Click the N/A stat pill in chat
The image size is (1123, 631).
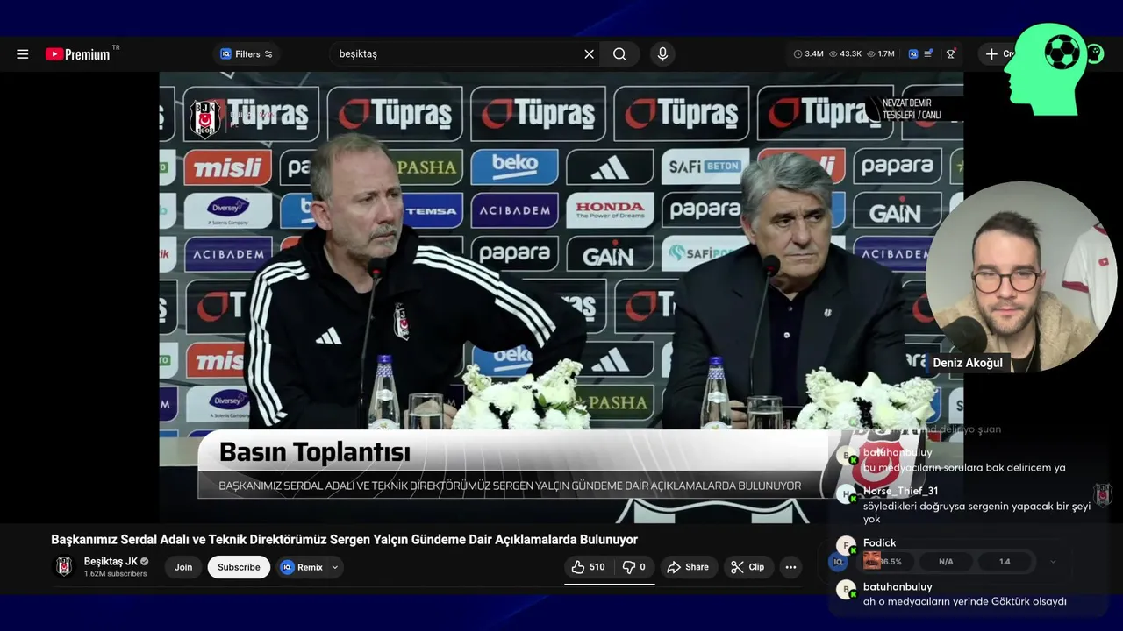pos(946,562)
